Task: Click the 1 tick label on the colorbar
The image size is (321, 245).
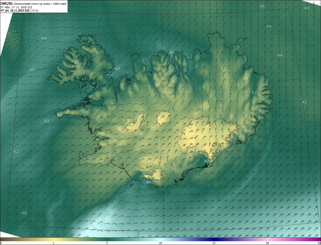Action: [54, 243]
